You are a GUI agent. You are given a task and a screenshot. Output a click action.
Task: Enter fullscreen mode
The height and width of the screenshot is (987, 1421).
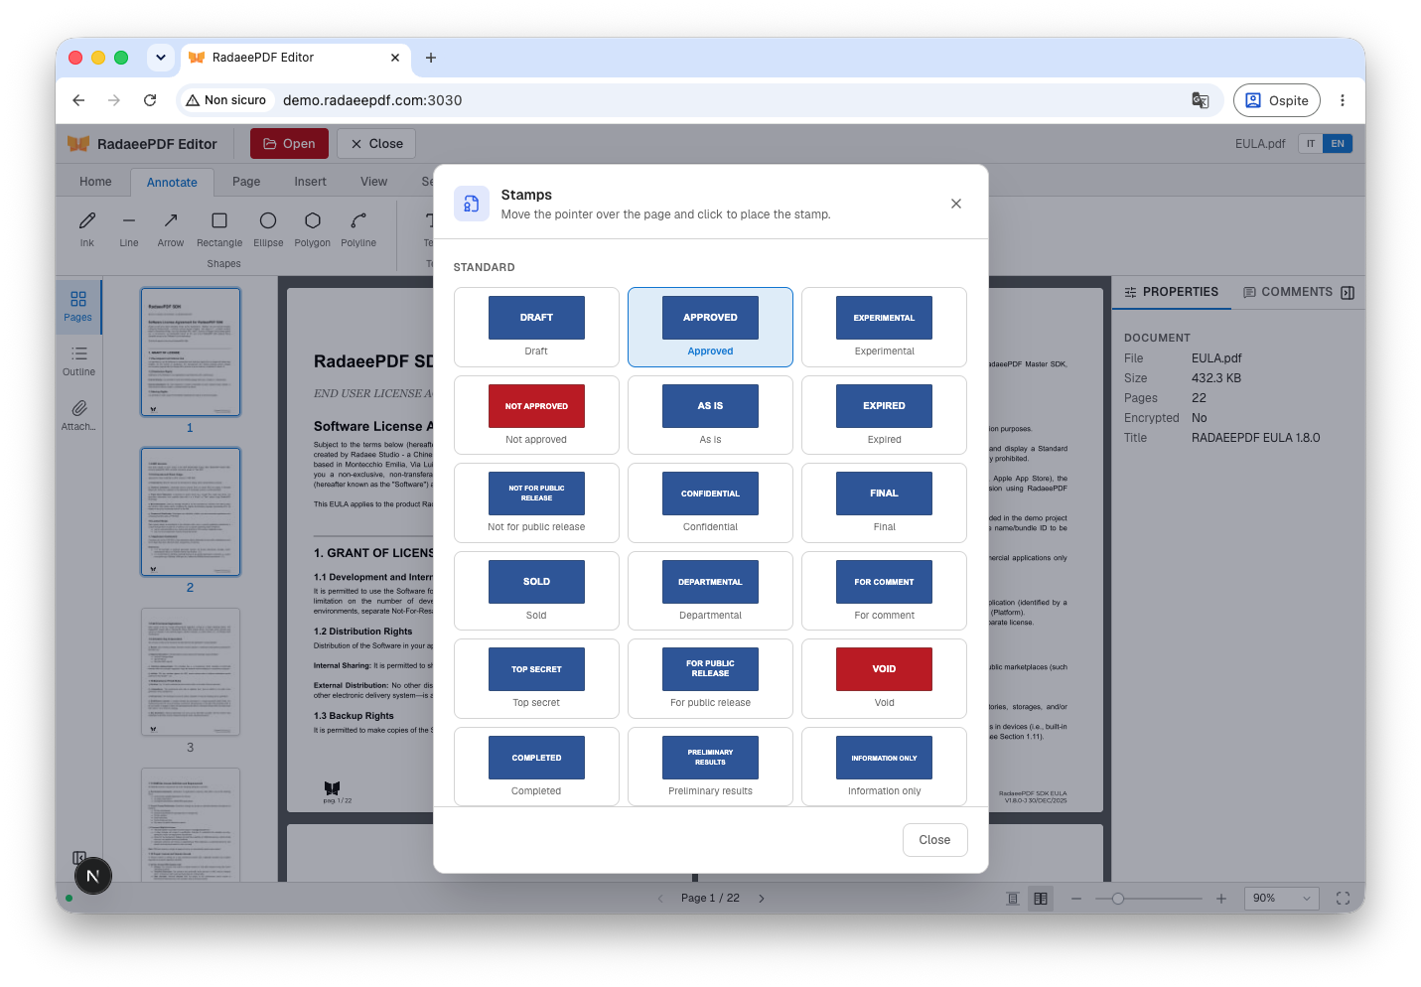pos(1343,899)
